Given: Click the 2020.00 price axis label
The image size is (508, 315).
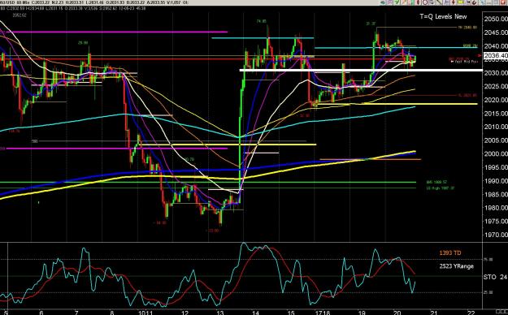Looking at the screenshot, I should coord(496,100).
